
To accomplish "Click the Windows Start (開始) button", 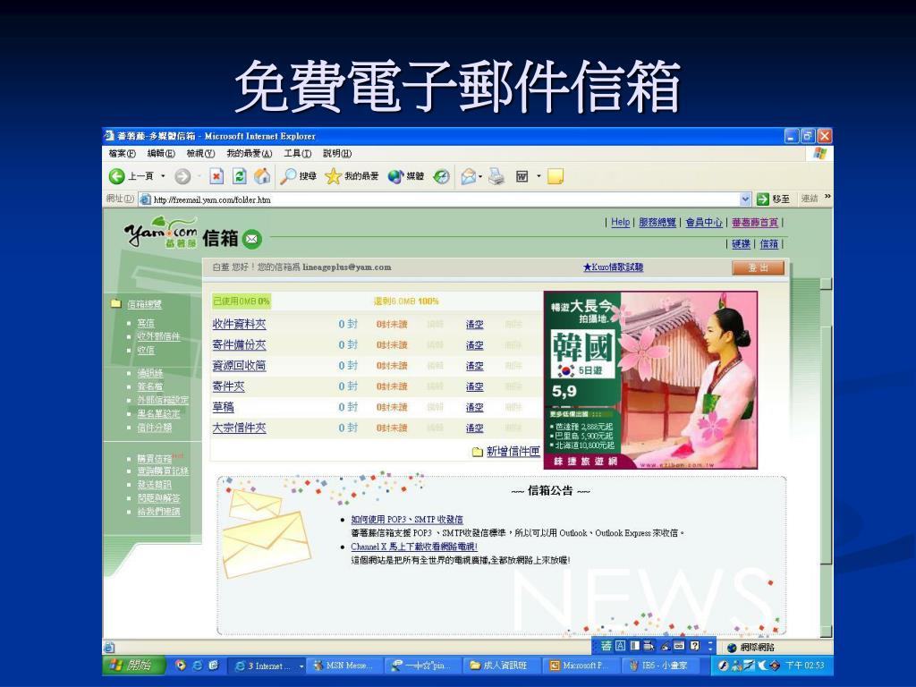I will (x=134, y=665).
